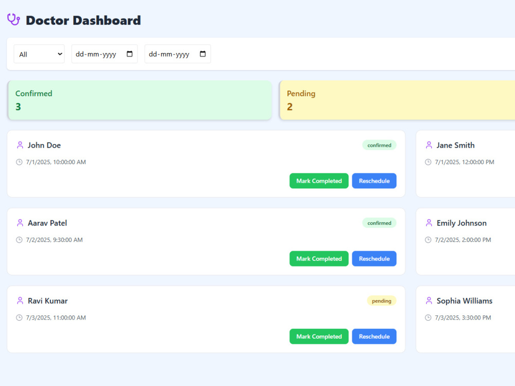This screenshot has height=386, width=515.
Task: Click the Doctor Dashboard heading
Action: pyautogui.click(x=83, y=21)
